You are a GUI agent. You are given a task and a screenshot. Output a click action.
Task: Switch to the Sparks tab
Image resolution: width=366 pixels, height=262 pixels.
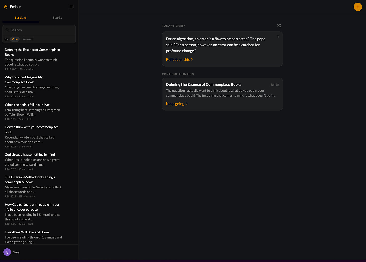(57, 18)
